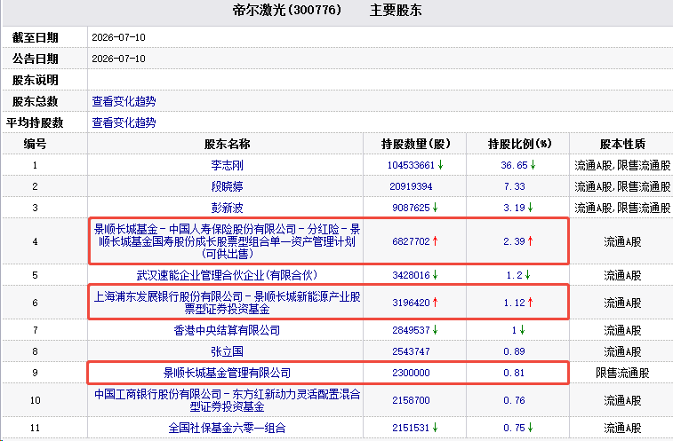Click red up arrow beside 6827702

[436, 241]
